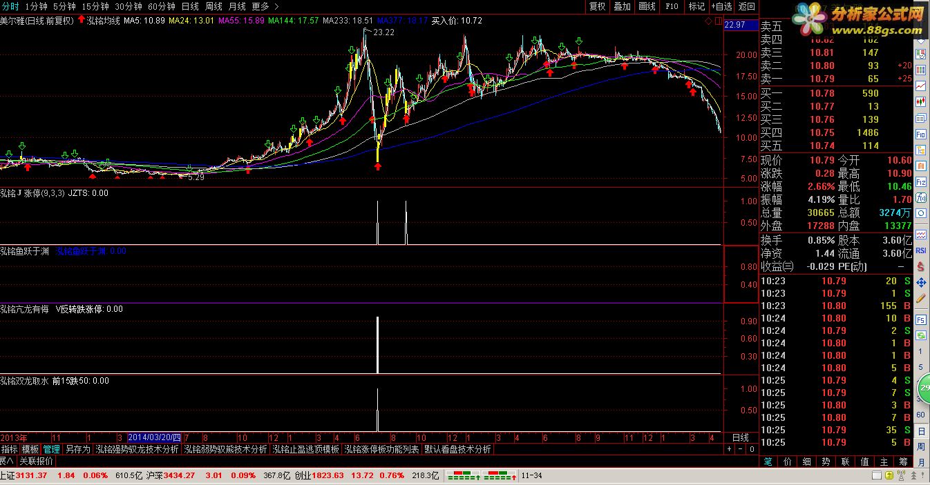
Task: Open the 指标 indicator tab
Action: pyautogui.click(x=10, y=449)
